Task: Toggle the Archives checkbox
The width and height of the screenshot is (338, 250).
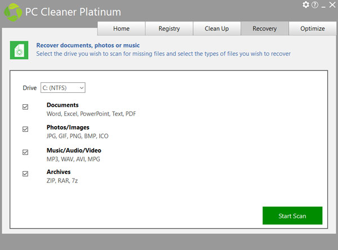Action: (x=25, y=174)
